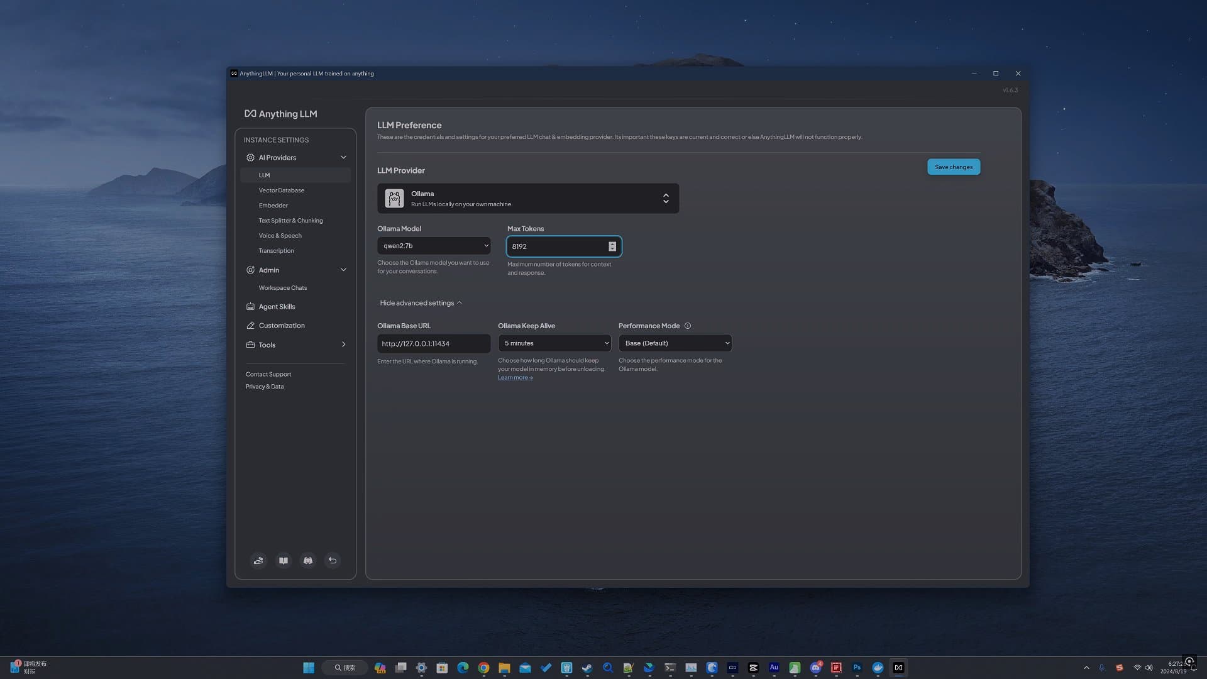This screenshot has height=679, width=1207.
Task: Click the back arrow icon in sidebar footer
Action: [333, 560]
